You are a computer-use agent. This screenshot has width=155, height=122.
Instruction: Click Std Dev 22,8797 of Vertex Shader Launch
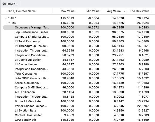click(143, 106)
